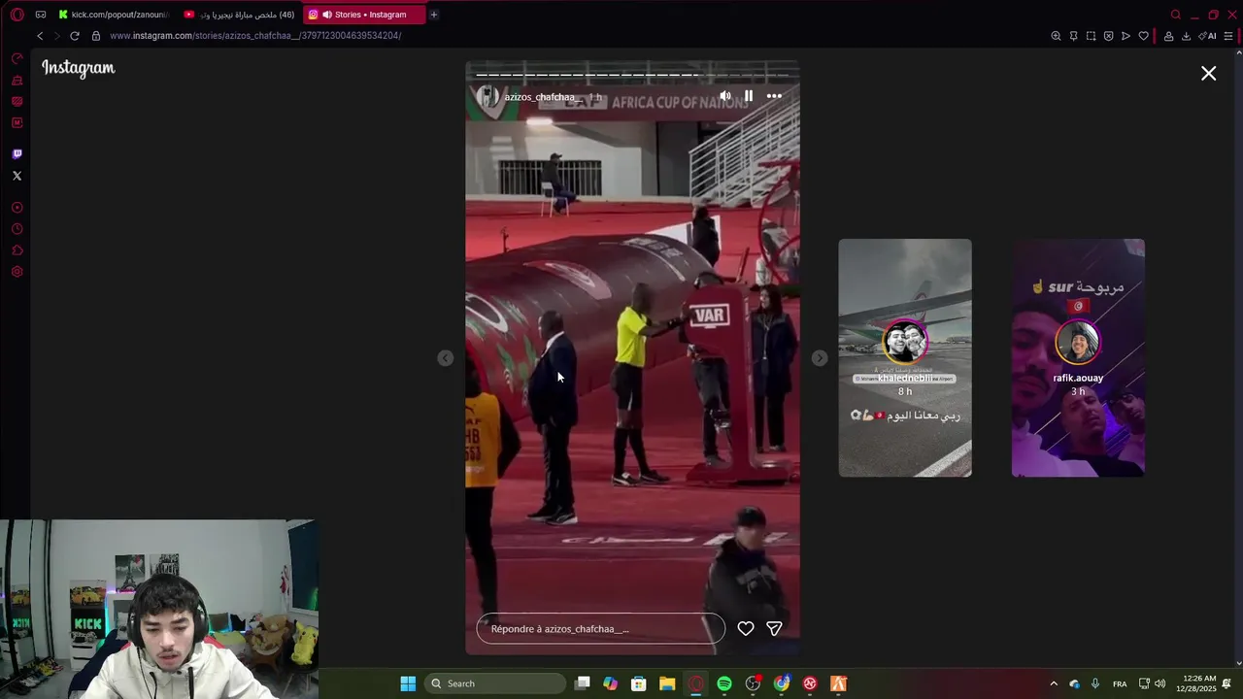Open Microsoft Store from the taskbar
Image resolution: width=1243 pixels, height=699 pixels.
pyautogui.click(x=638, y=683)
